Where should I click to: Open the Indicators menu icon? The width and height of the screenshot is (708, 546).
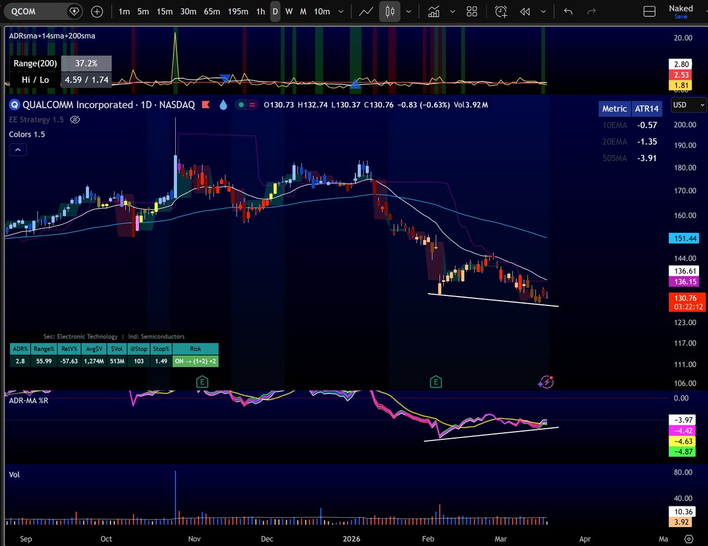pos(434,11)
